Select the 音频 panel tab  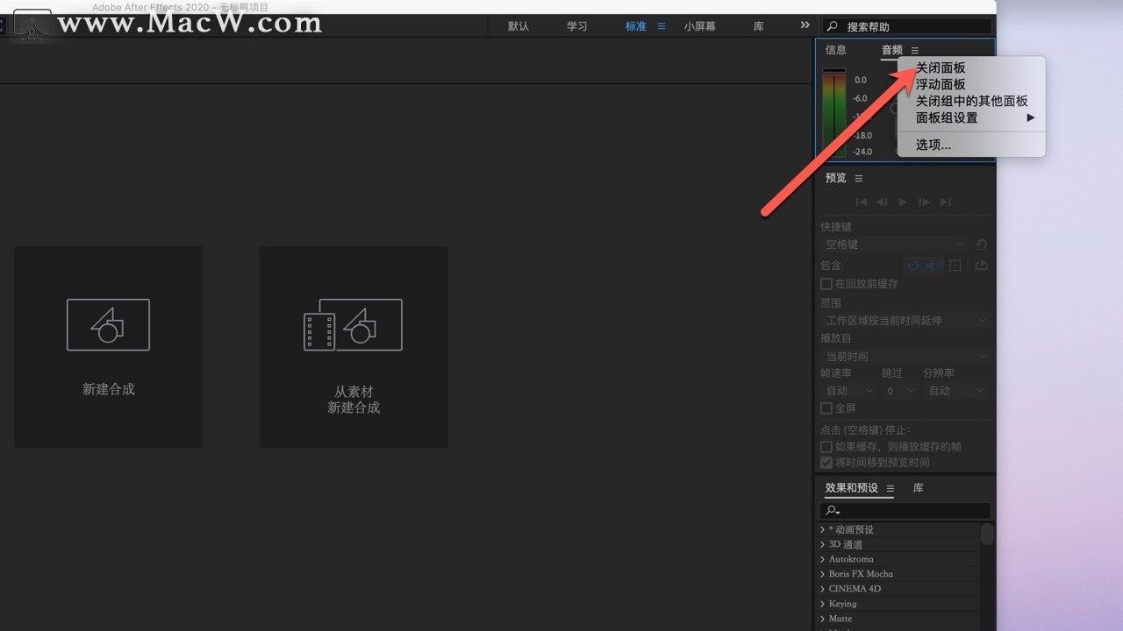[892, 50]
